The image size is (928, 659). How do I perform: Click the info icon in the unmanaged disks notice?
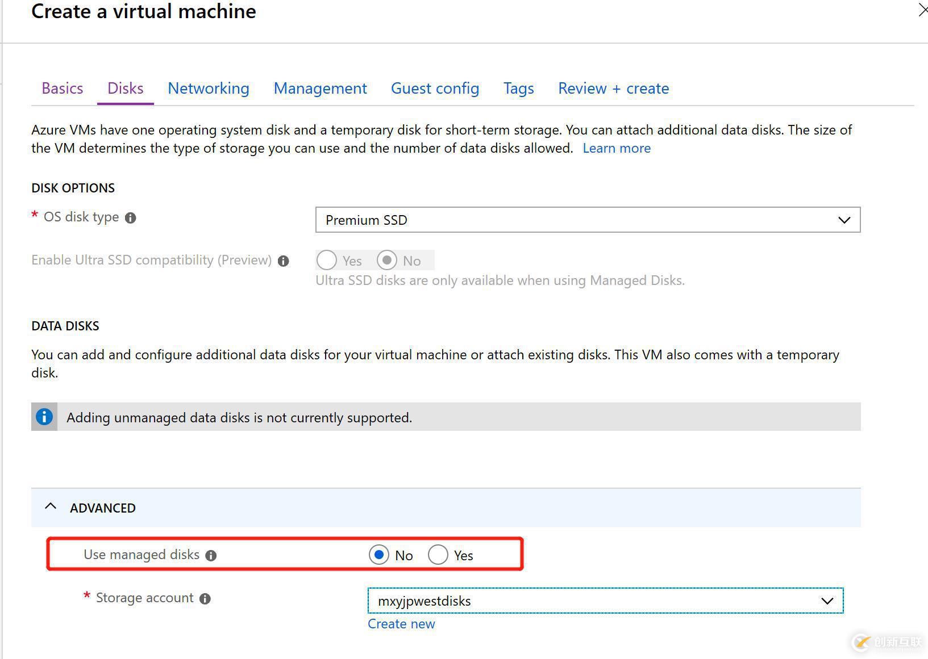coord(44,417)
